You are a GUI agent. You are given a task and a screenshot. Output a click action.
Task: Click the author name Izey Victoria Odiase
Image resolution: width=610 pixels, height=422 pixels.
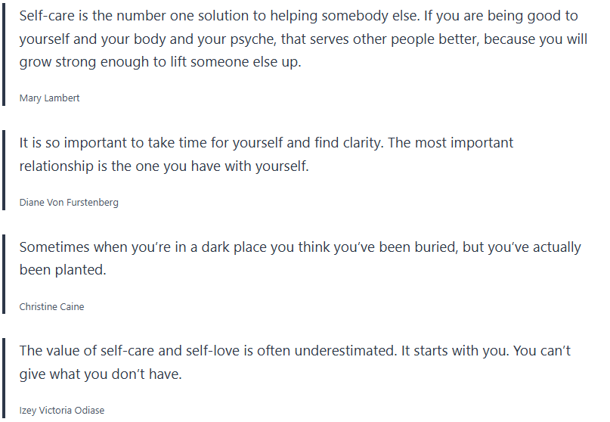coord(62,411)
